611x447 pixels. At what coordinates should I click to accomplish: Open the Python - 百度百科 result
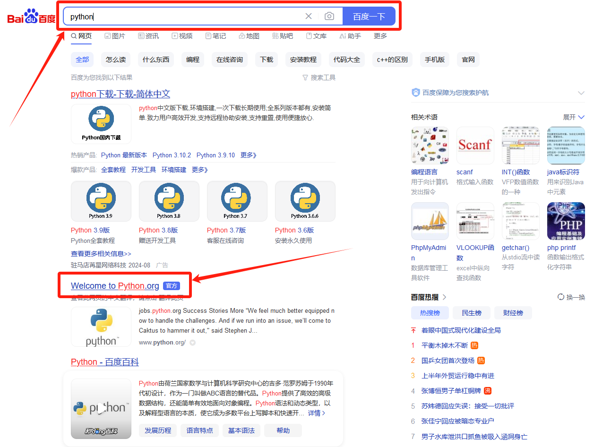(x=105, y=362)
